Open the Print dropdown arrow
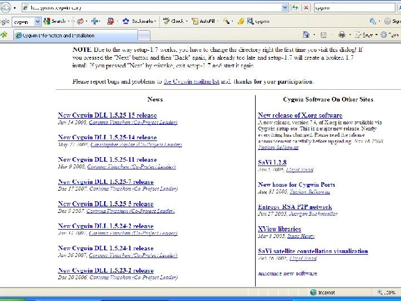 [x=350, y=35]
